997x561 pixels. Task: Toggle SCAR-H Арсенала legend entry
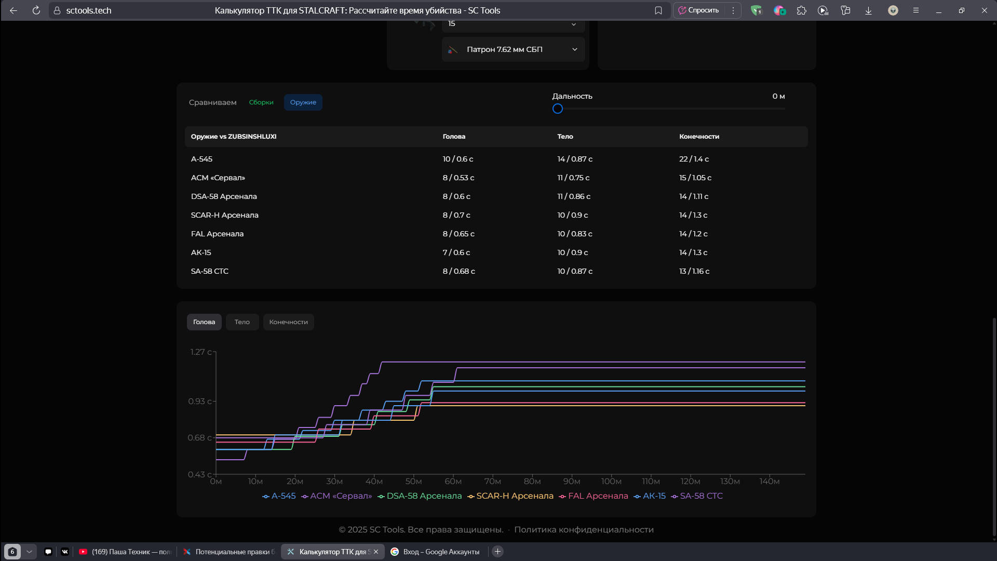(x=510, y=496)
